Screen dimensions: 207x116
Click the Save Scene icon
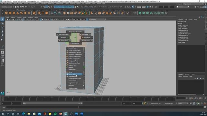pos(21,7)
